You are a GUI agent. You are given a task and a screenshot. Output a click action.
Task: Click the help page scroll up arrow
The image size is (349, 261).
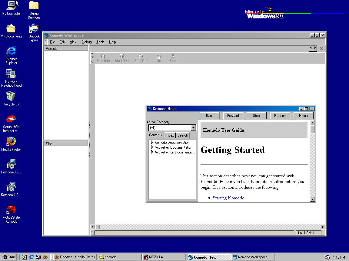pos(313,123)
